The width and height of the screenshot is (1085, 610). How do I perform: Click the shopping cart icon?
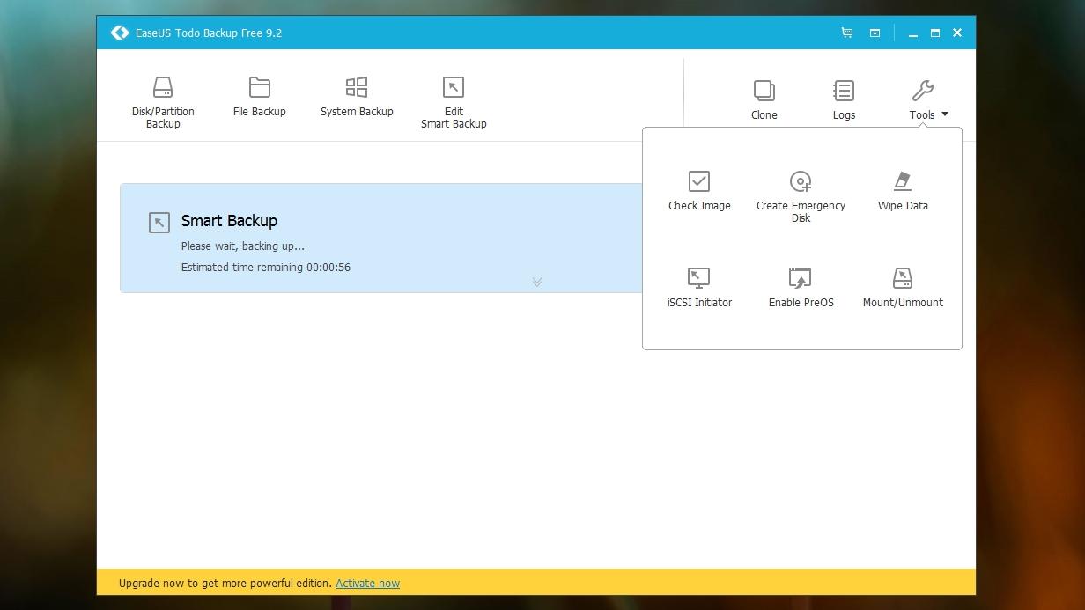click(847, 33)
